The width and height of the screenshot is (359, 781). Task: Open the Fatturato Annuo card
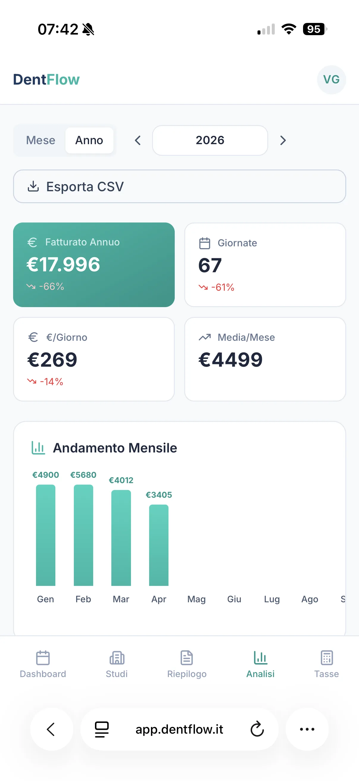click(94, 265)
